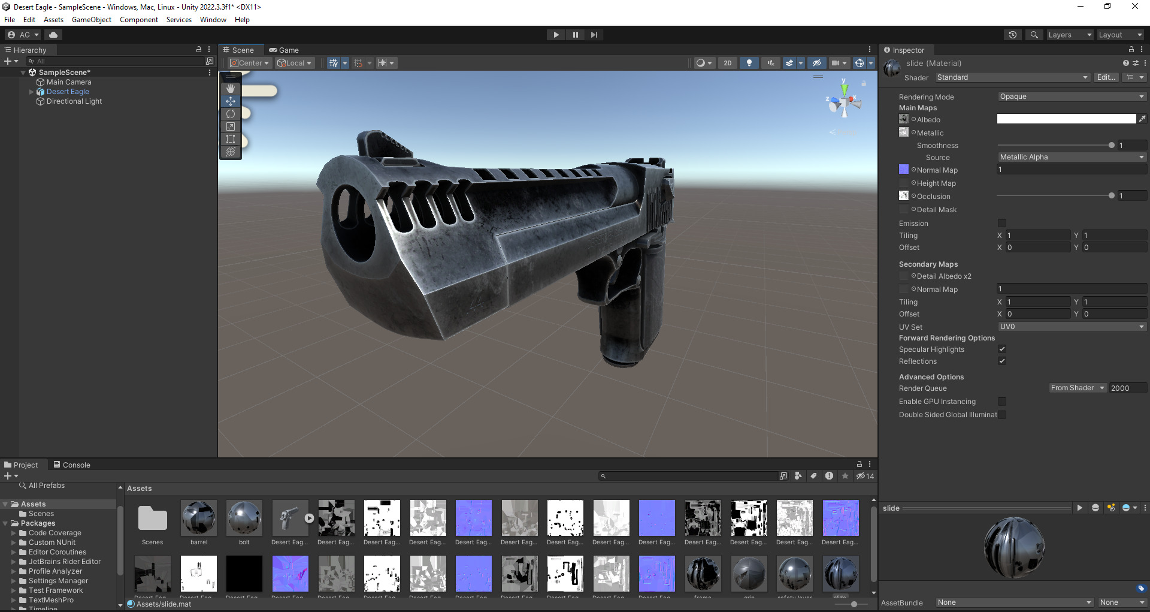Open draw mode shading dropdown
The image size is (1150, 612).
point(704,63)
